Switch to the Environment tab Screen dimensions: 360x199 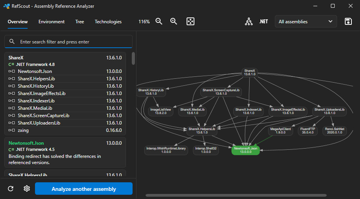click(51, 22)
